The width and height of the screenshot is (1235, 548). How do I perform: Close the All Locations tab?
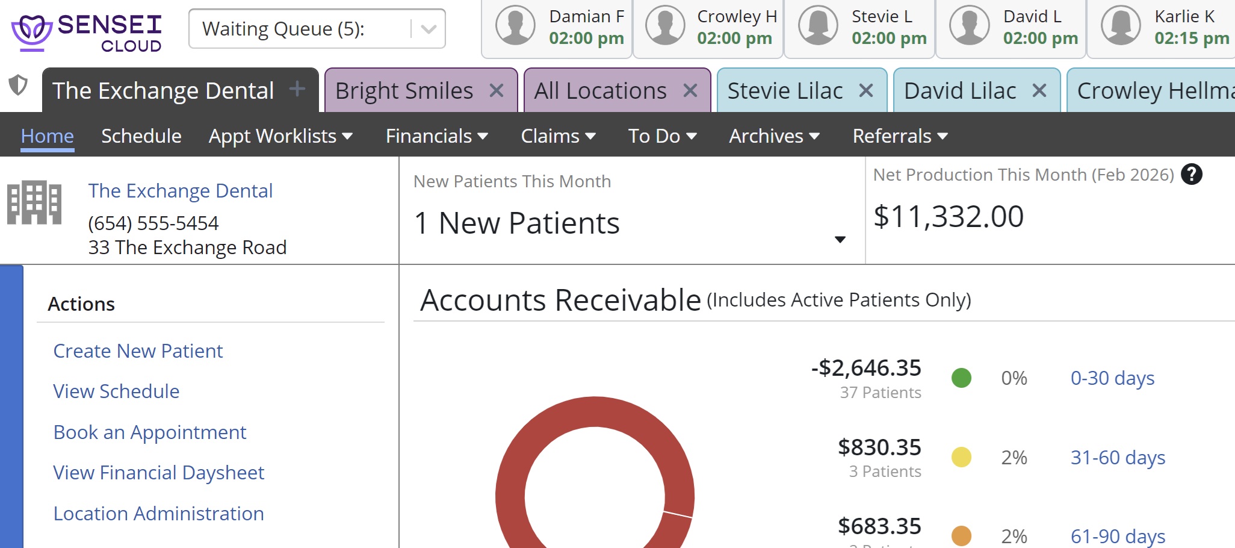pyautogui.click(x=690, y=91)
